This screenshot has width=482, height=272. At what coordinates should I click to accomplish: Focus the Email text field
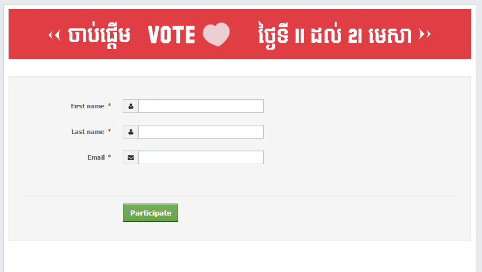[x=201, y=157]
